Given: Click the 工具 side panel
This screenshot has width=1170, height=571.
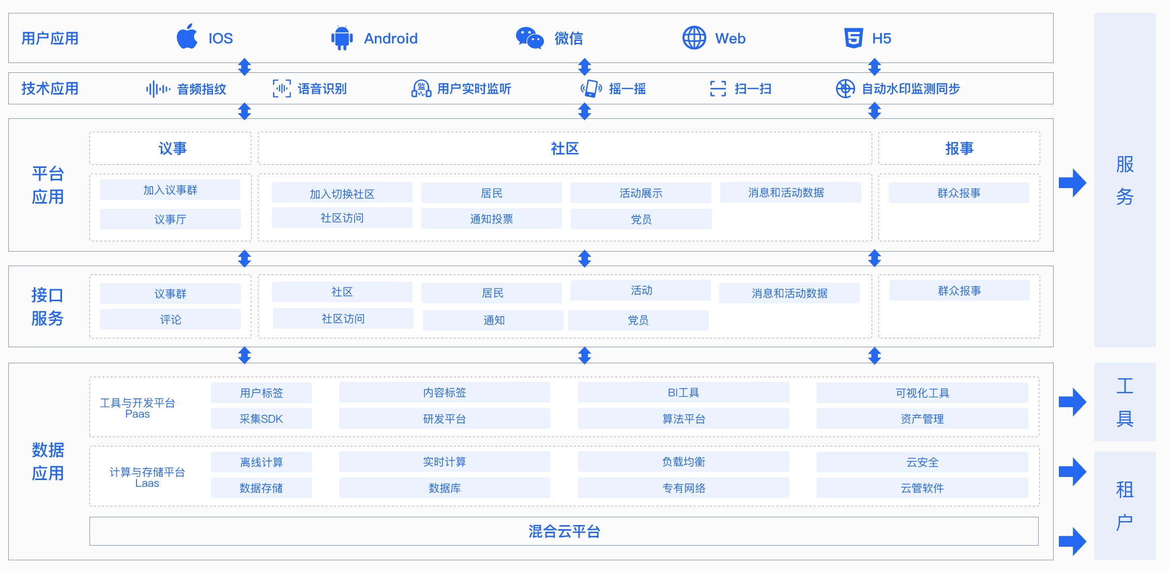Looking at the screenshot, I should pyautogui.click(x=1125, y=402).
